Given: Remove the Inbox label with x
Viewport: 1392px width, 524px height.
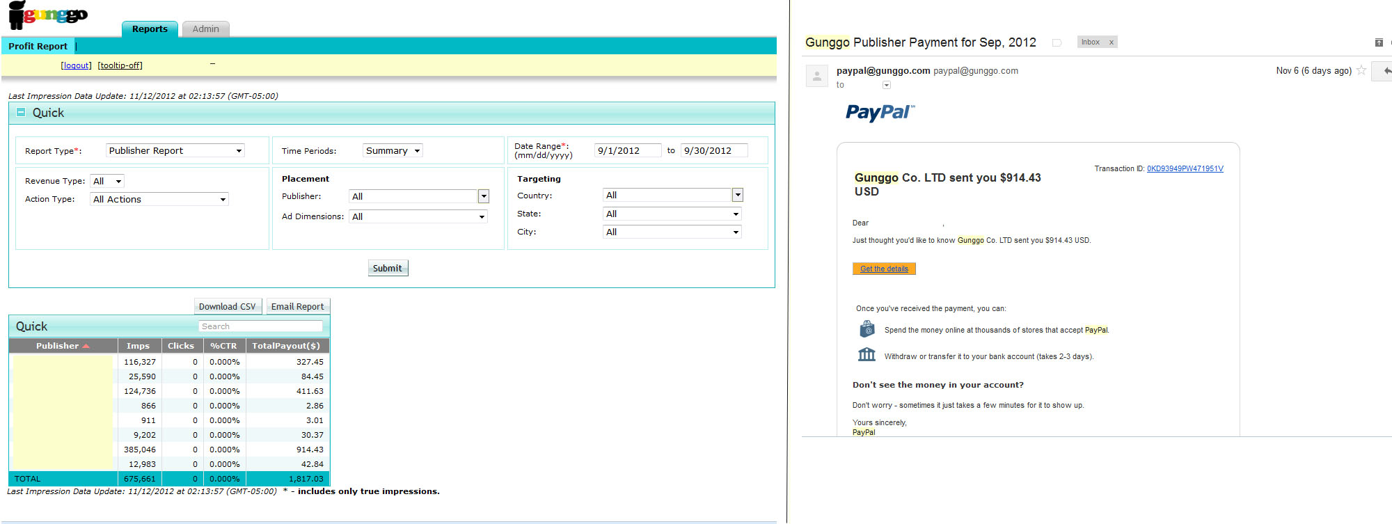Looking at the screenshot, I should (1112, 42).
